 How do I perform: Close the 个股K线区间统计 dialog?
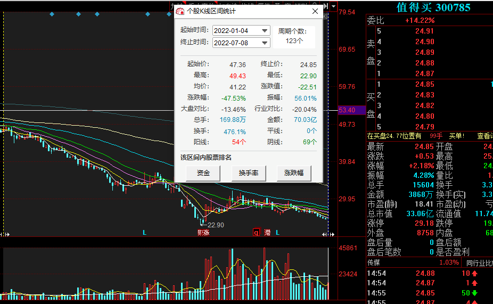(x=315, y=11)
